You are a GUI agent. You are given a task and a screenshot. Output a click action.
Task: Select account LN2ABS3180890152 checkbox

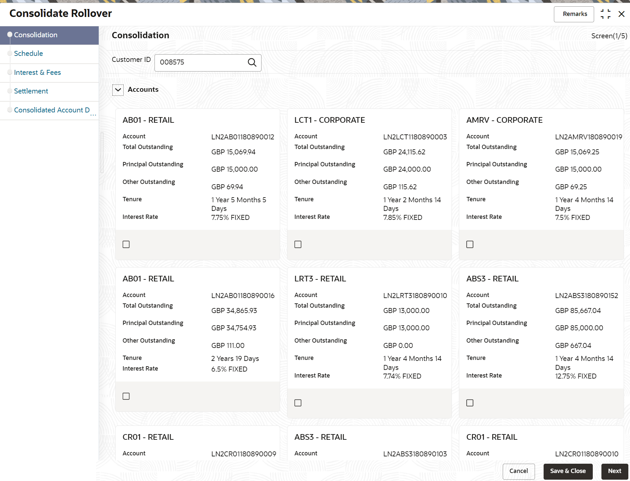coord(470,403)
